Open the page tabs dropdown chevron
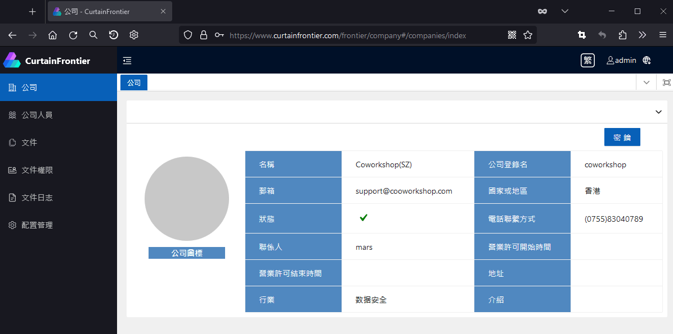This screenshot has width=673, height=334. pyautogui.click(x=647, y=82)
